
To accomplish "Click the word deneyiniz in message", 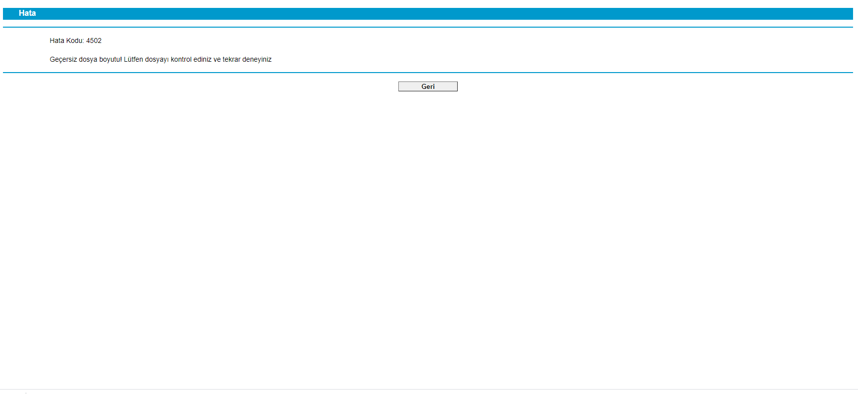I will (x=257, y=60).
